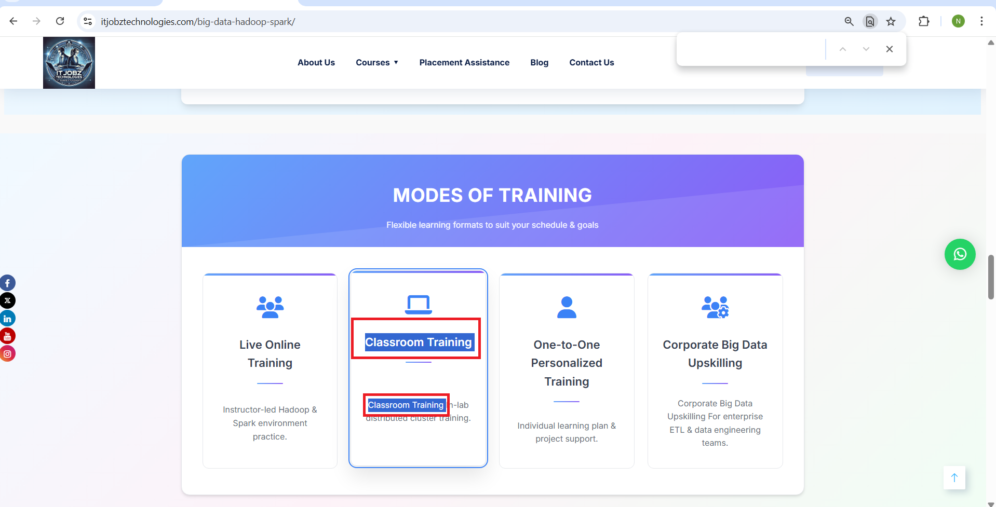Open the YouTube social icon
Screen dimensions: 996x507
coord(7,336)
